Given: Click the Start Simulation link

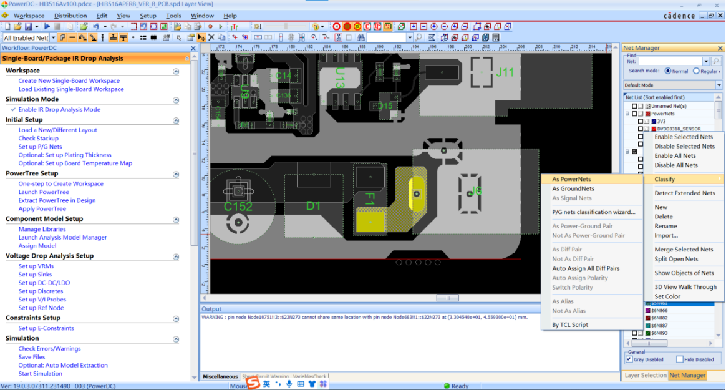Looking at the screenshot, I should click(41, 373).
